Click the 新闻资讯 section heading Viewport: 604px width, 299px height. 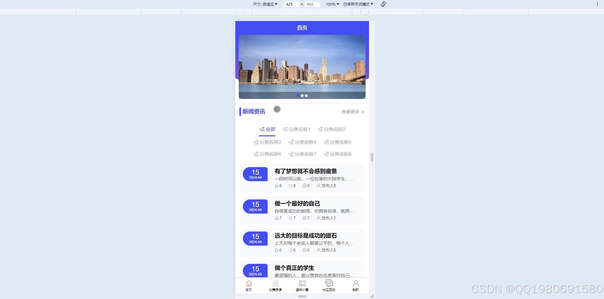[x=254, y=111]
